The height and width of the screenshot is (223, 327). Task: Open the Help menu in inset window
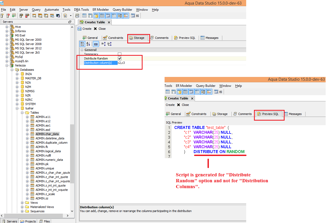tap(238, 86)
